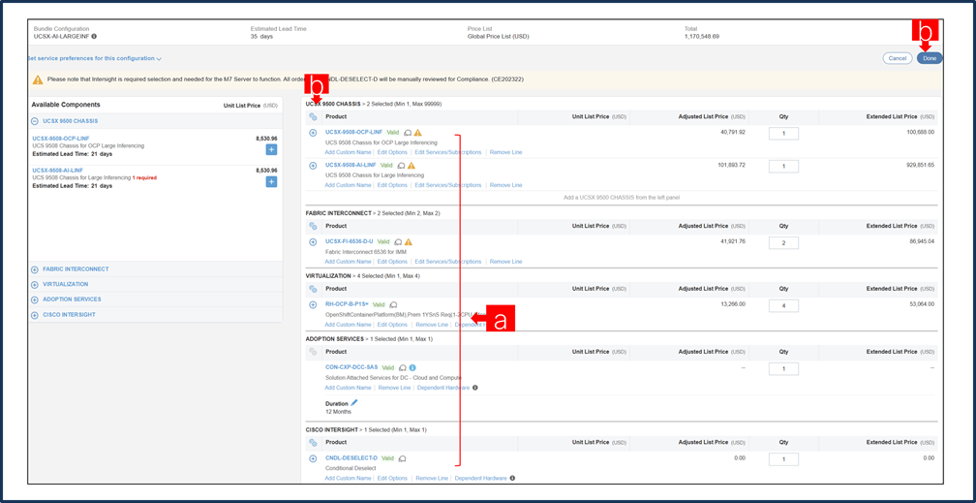Click the Qty field for UCSX-9508-OCP-LINF
Viewport: 976px width, 503px height.
(x=783, y=134)
